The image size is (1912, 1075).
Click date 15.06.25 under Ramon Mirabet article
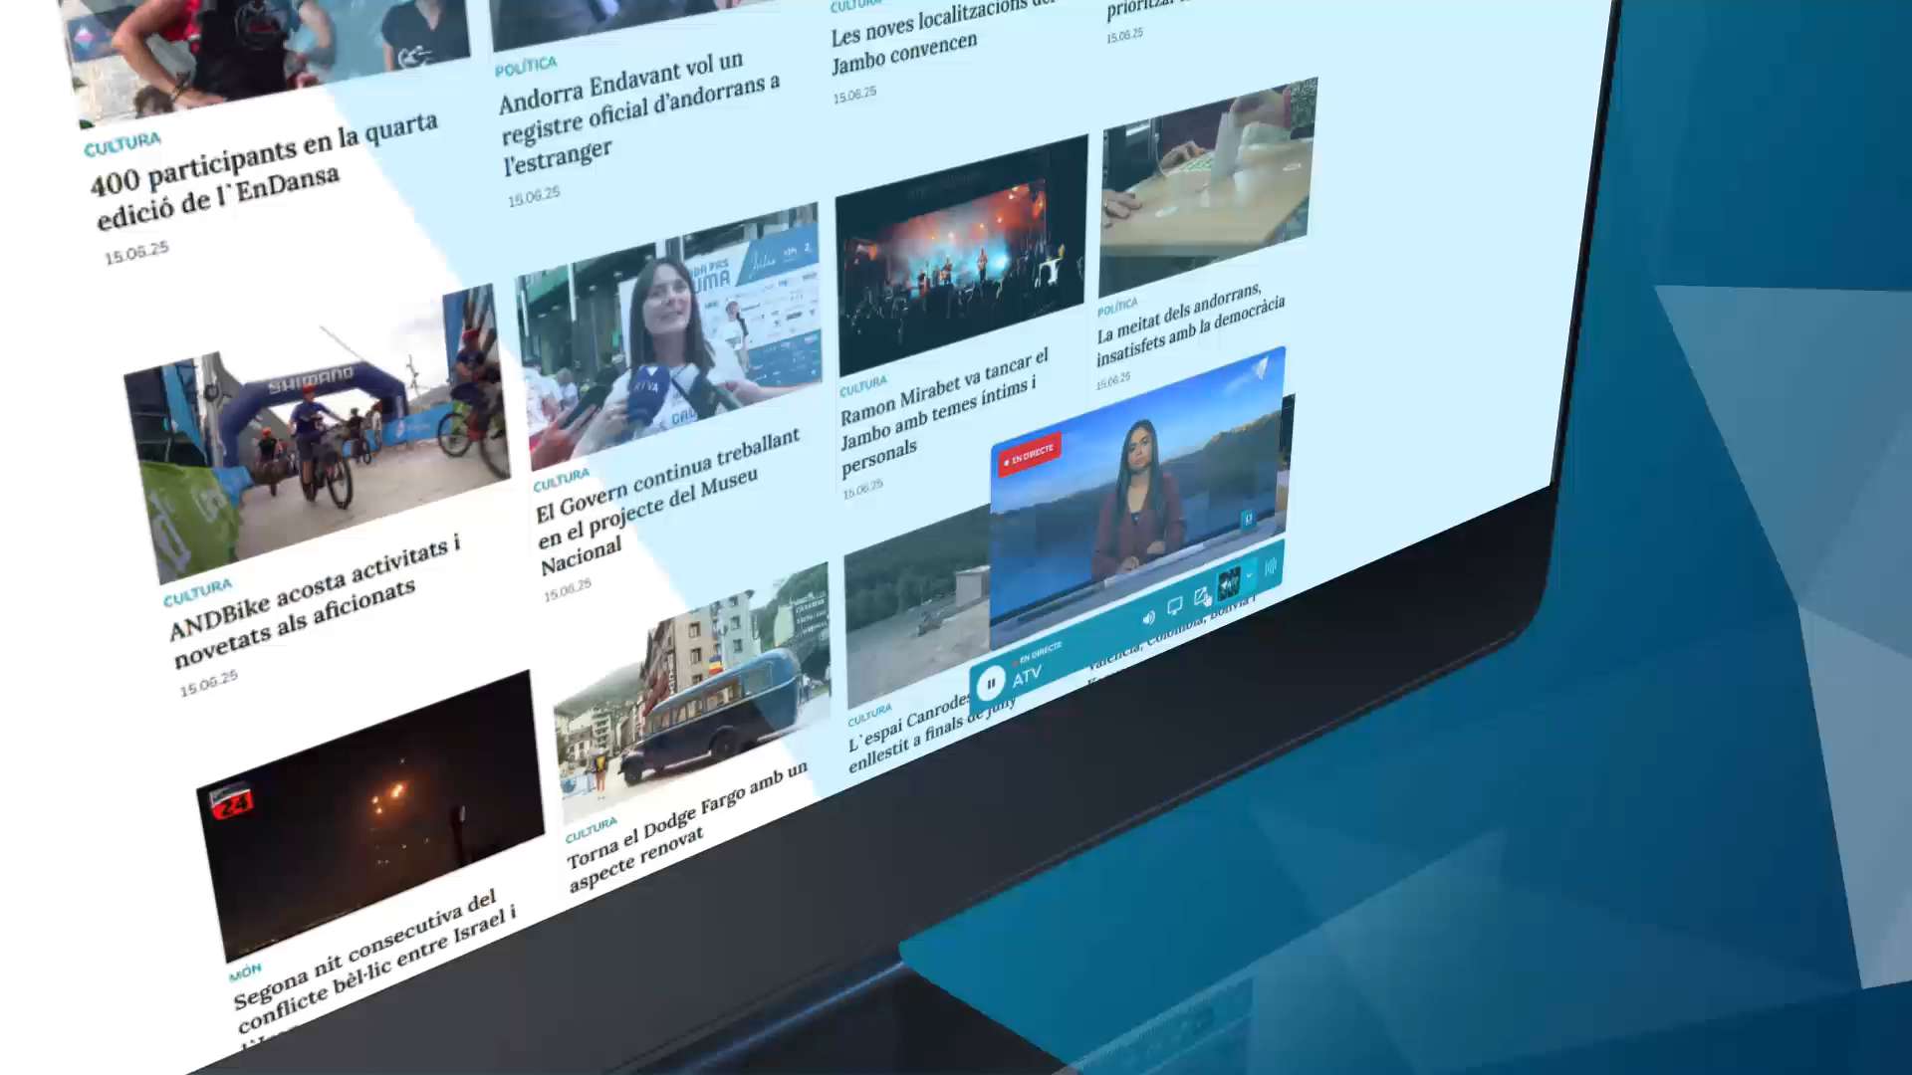point(862,489)
